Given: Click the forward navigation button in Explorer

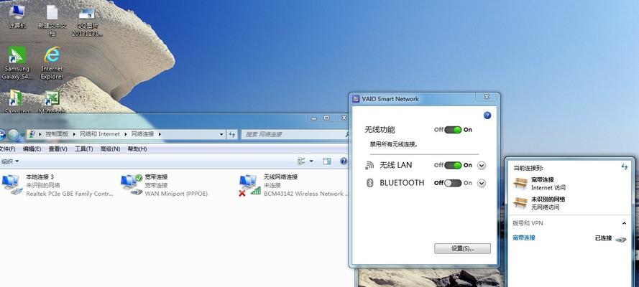Looking at the screenshot, I should coord(14,134).
